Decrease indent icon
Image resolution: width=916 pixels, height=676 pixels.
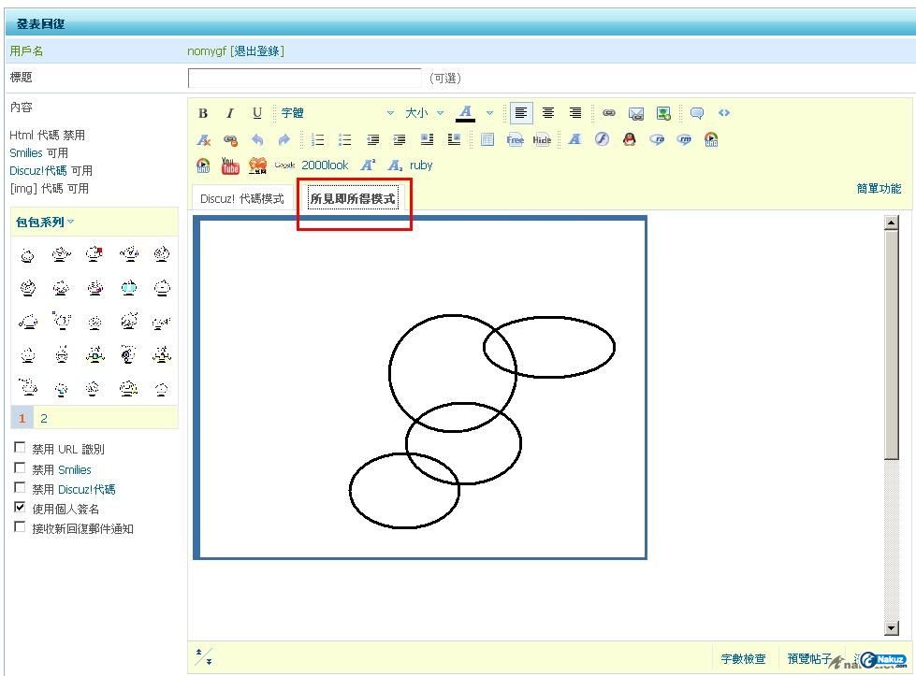(372, 139)
